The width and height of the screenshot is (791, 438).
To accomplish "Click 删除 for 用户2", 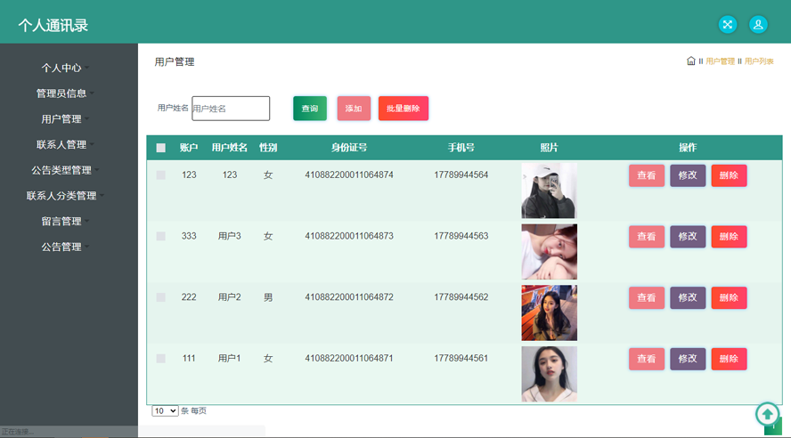I will coord(729,298).
